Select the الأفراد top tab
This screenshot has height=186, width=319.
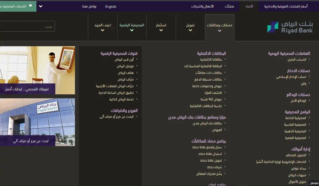(249, 6)
